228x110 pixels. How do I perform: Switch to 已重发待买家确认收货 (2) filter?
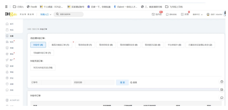(x=200, y=45)
